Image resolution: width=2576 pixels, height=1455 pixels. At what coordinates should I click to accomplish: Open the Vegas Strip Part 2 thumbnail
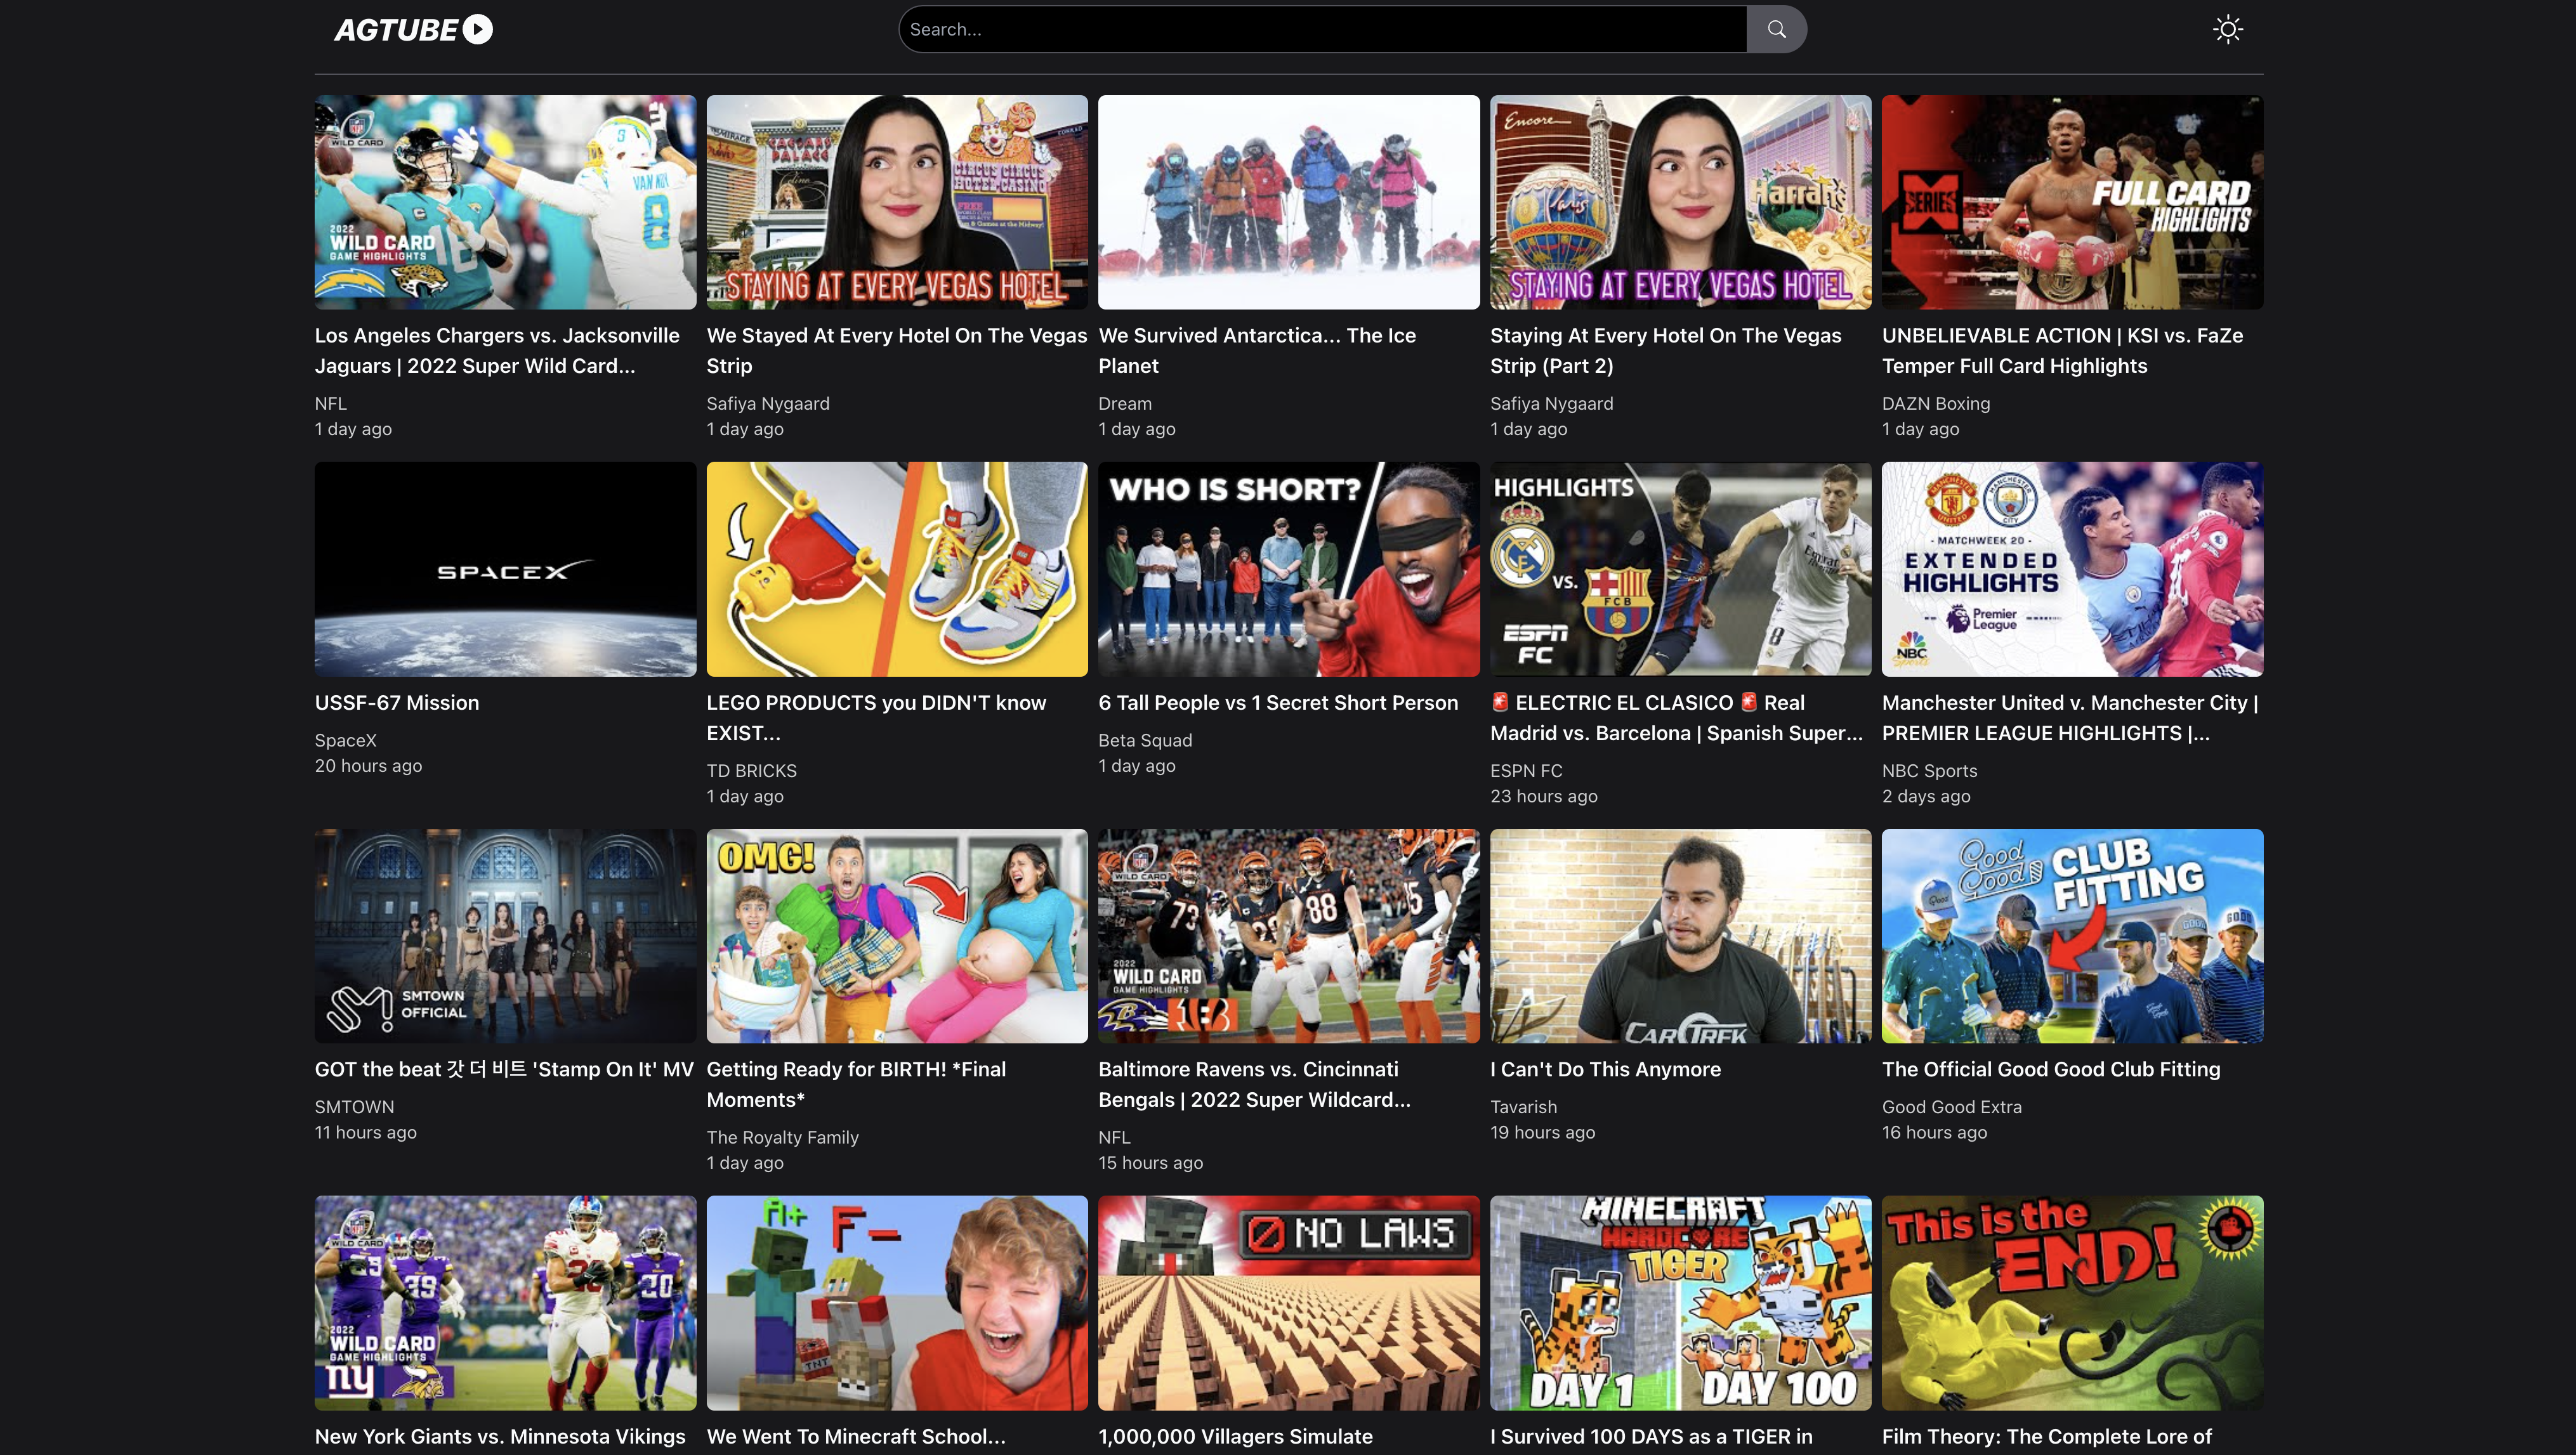pos(1680,202)
